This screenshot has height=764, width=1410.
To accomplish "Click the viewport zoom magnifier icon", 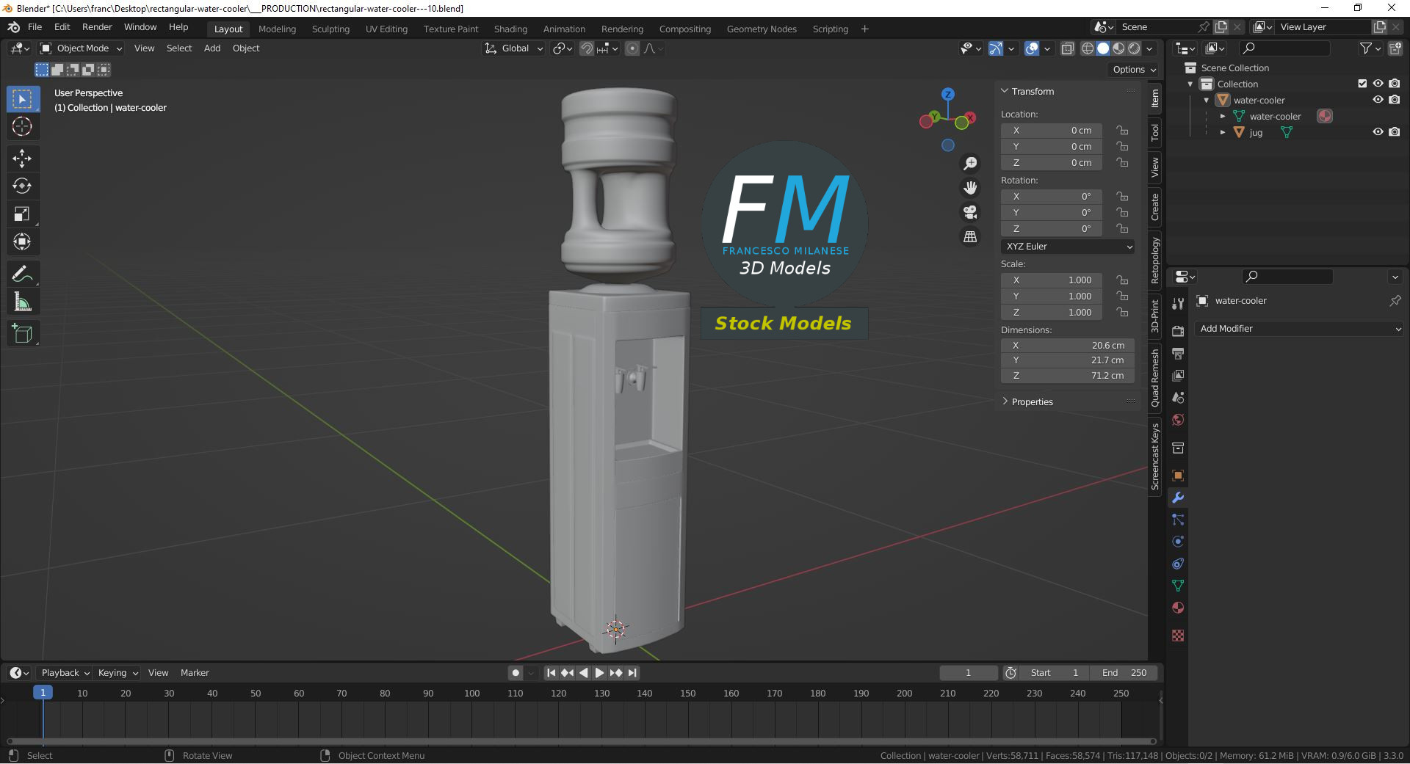I will [x=970, y=163].
